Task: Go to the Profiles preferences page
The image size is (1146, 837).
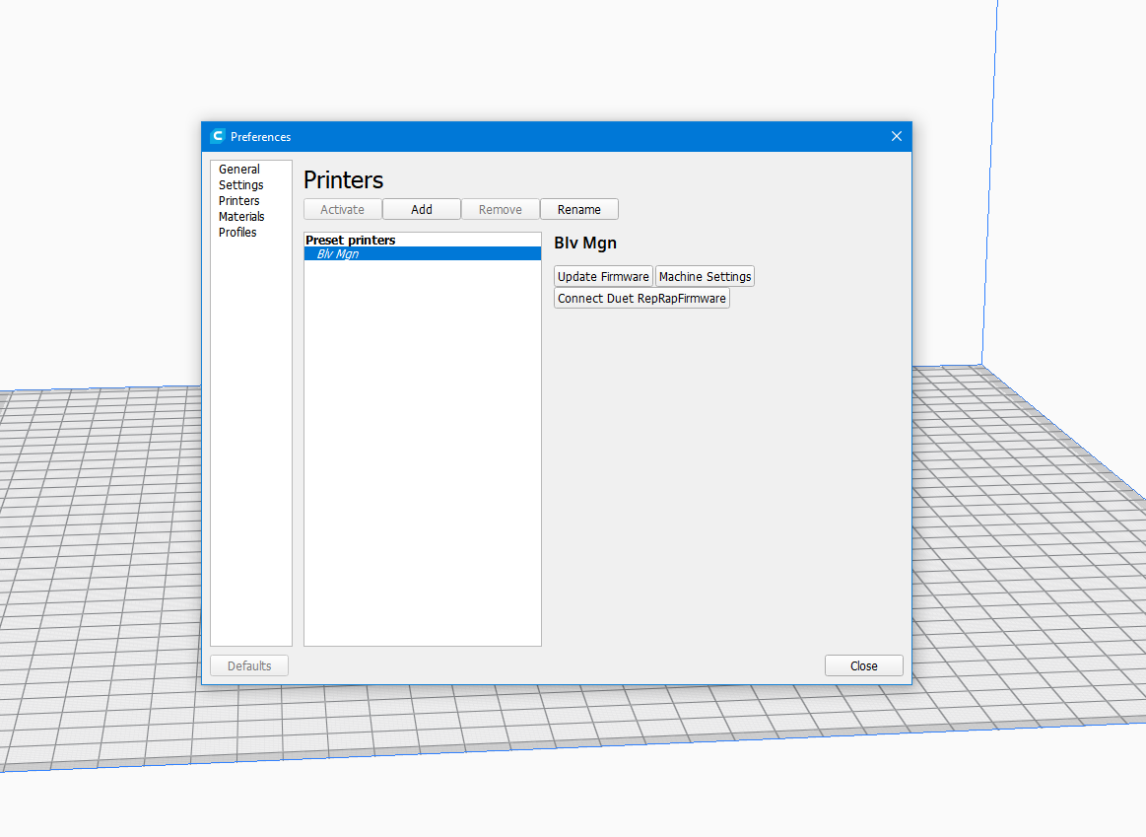Action: point(237,233)
